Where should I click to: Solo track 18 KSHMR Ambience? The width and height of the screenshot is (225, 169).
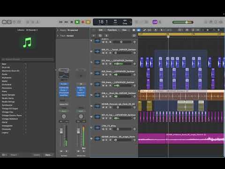click(107, 140)
